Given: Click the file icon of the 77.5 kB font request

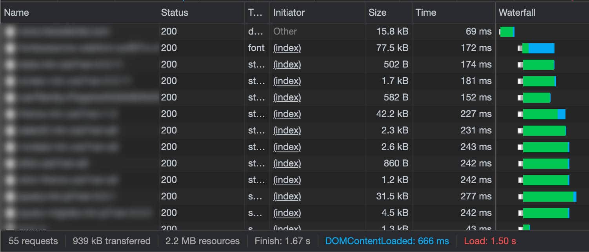Looking at the screenshot, I should click(11, 48).
